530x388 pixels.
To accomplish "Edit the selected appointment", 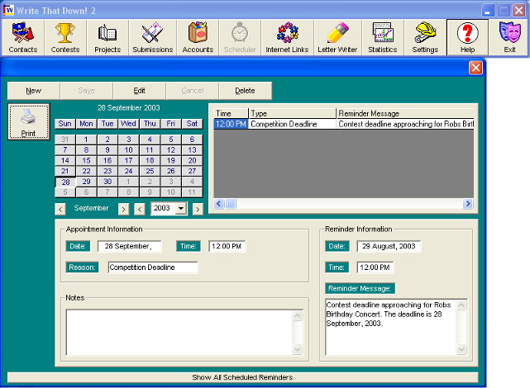I will pyautogui.click(x=139, y=91).
